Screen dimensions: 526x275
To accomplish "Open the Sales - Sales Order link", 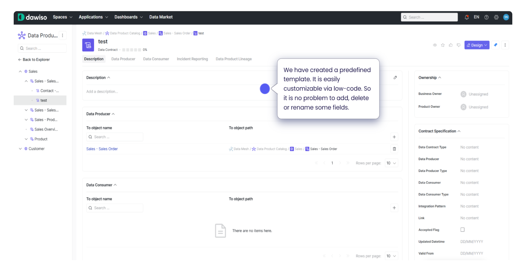I will [x=102, y=149].
